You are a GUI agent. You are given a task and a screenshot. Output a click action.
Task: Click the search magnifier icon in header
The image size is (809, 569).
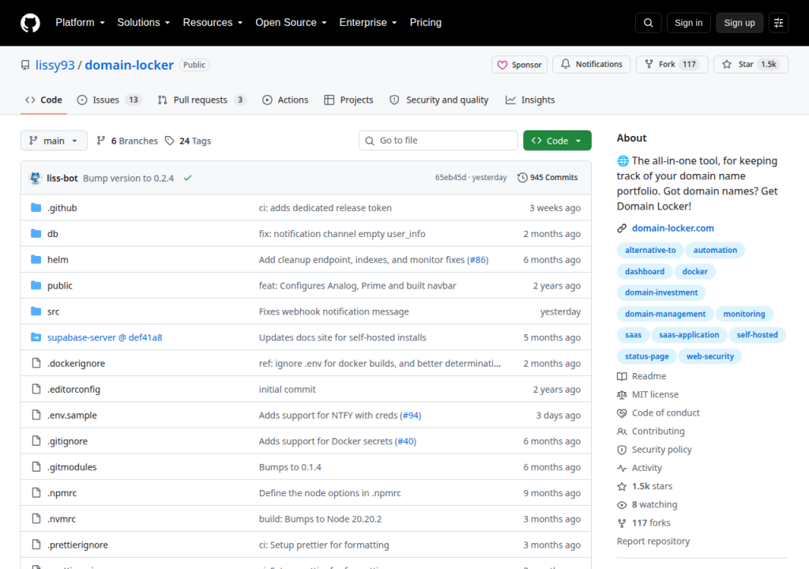[648, 23]
